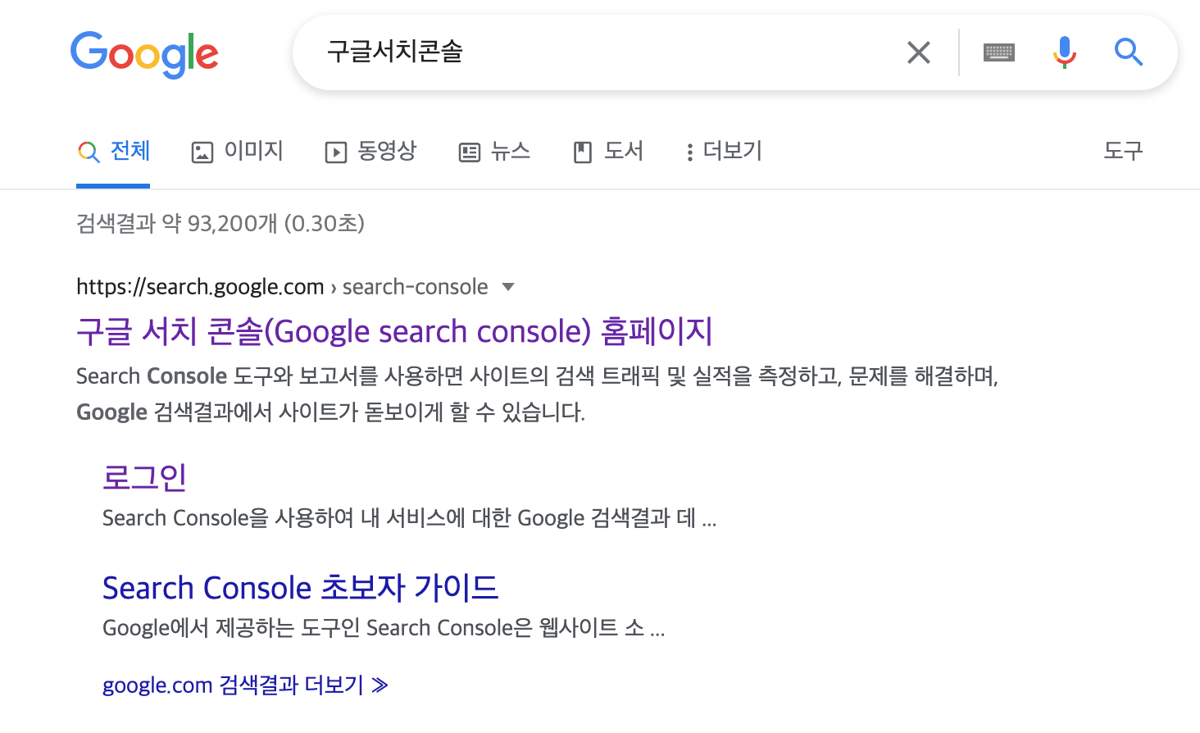Image resolution: width=1200 pixels, height=733 pixels.
Task: Click google.com 검색결과 더보기 link
Action: coord(245,685)
